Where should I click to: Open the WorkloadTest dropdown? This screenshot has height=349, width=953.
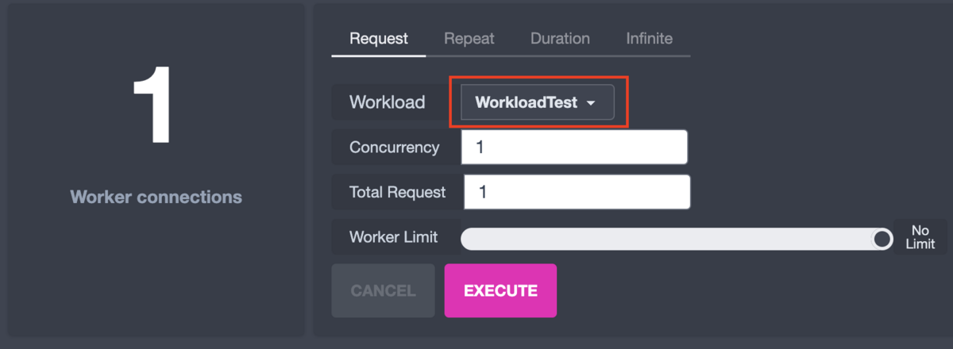(538, 102)
